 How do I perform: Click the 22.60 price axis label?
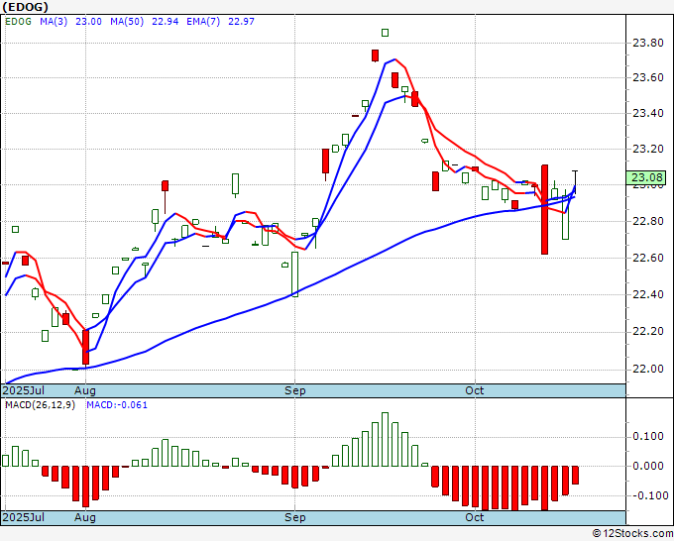(648, 258)
